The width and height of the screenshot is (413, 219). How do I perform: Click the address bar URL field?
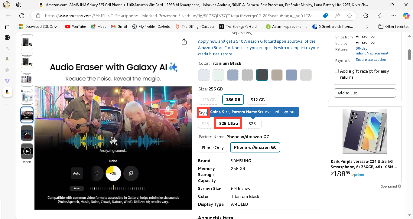click(x=180, y=16)
